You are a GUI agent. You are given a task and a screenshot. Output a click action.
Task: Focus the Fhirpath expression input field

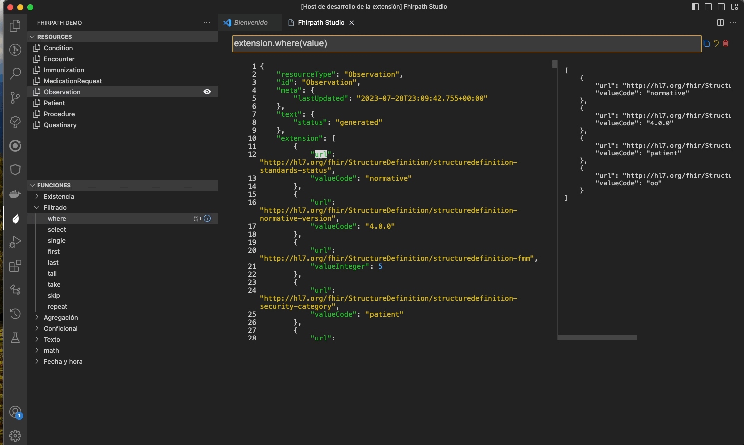(x=467, y=43)
